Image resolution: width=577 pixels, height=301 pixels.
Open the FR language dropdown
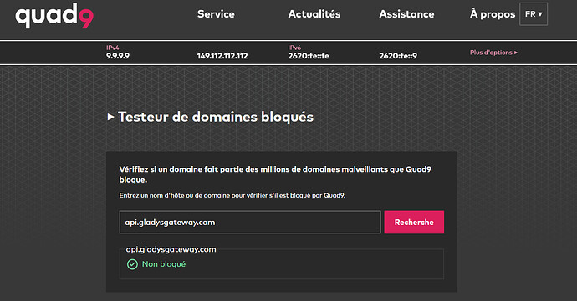pyautogui.click(x=534, y=14)
